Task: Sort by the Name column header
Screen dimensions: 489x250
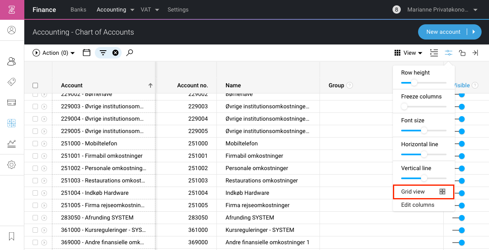Action: 233,85
